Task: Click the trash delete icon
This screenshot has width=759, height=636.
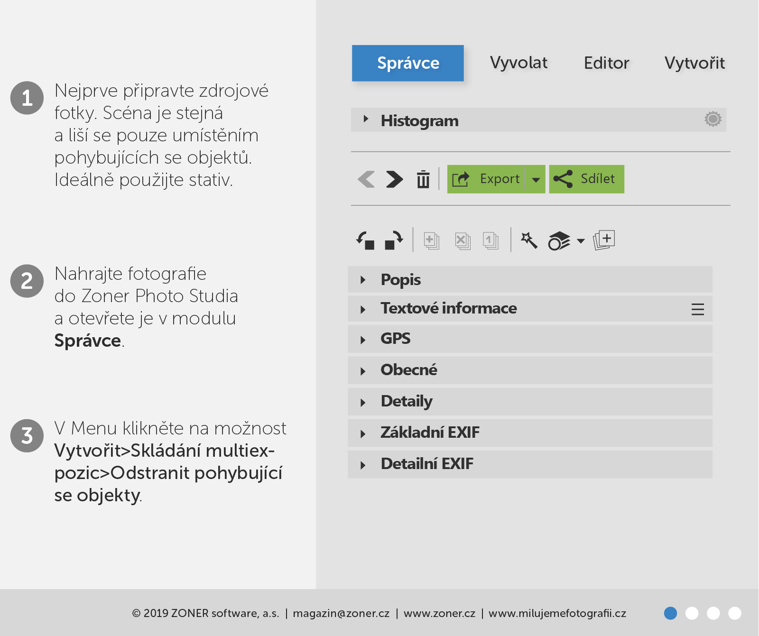Action: click(x=423, y=179)
